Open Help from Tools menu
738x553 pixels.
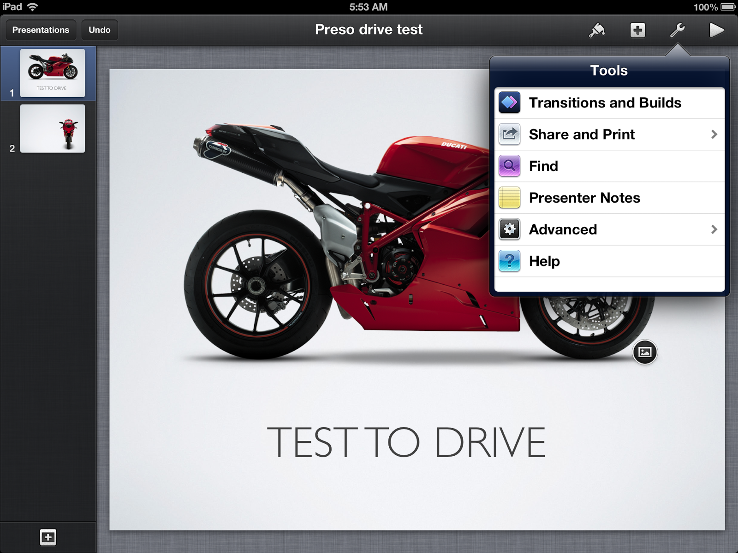pos(609,261)
